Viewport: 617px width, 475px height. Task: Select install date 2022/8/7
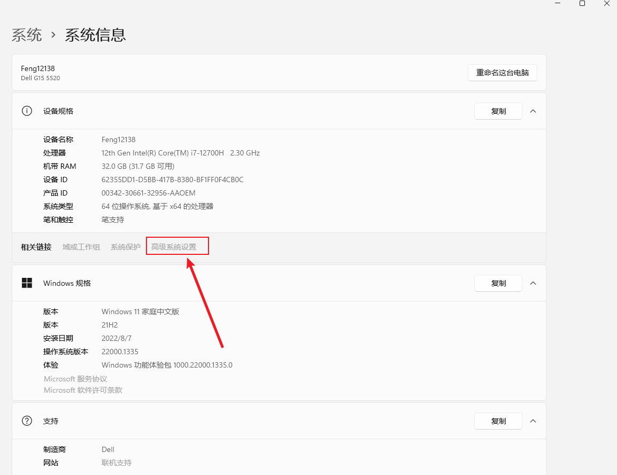pyautogui.click(x=117, y=339)
